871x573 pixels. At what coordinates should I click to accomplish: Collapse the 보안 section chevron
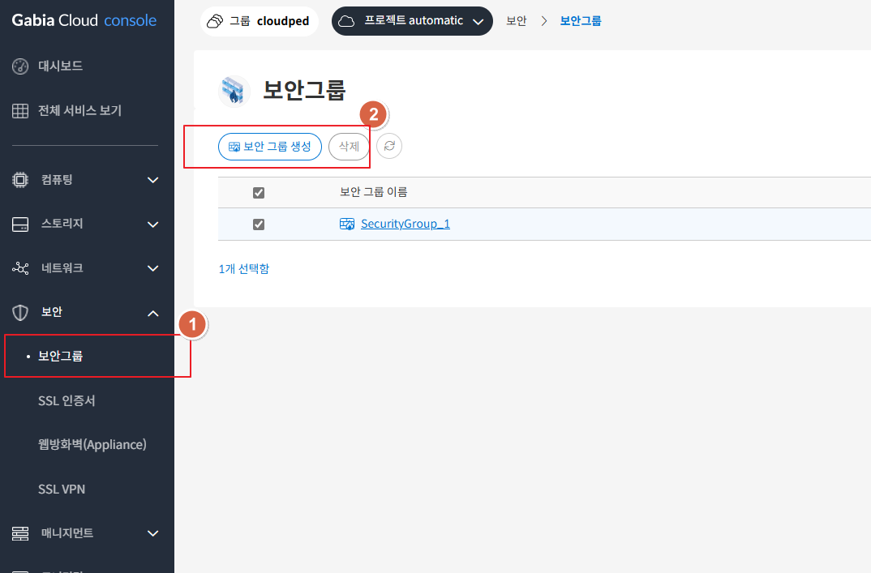152,313
